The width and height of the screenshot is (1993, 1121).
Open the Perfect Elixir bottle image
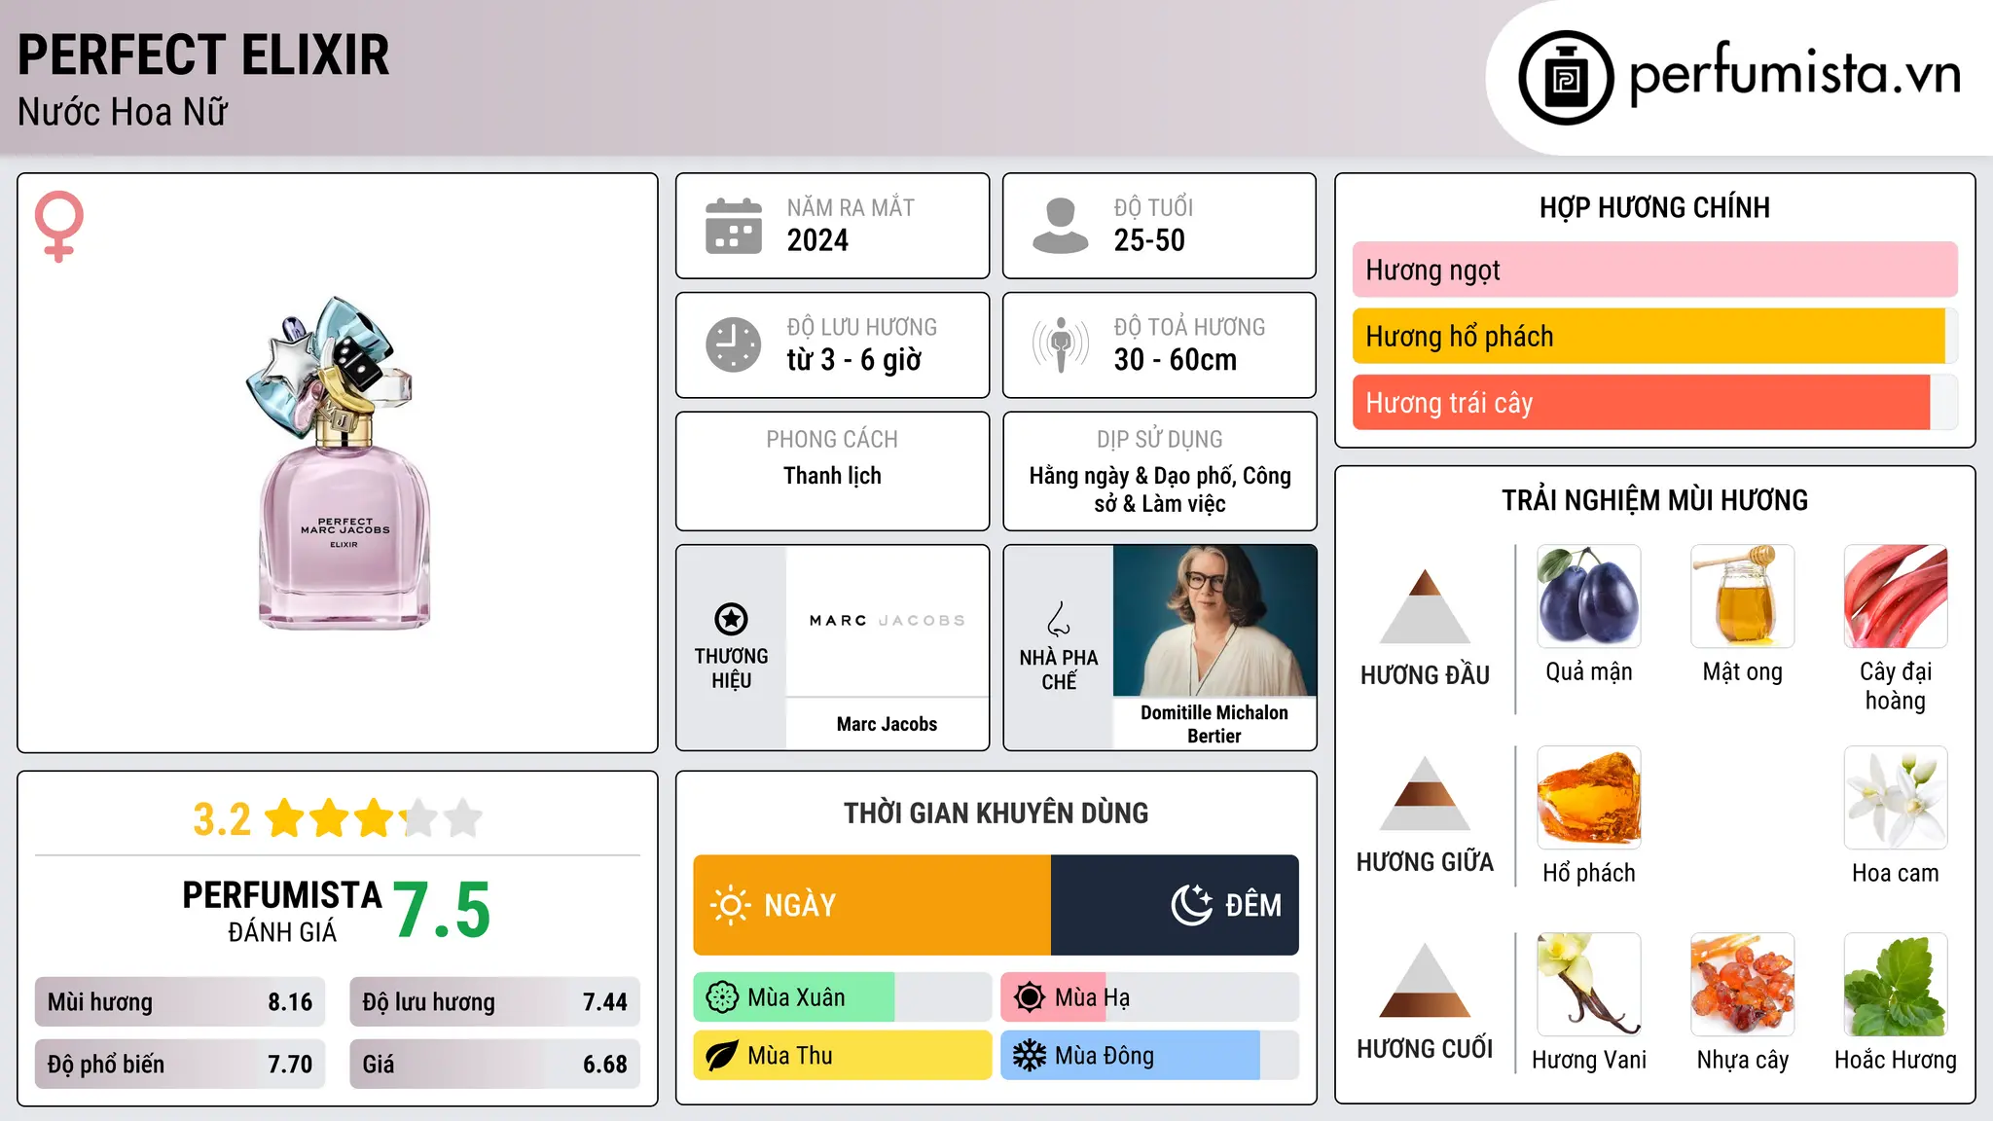click(340, 462)
